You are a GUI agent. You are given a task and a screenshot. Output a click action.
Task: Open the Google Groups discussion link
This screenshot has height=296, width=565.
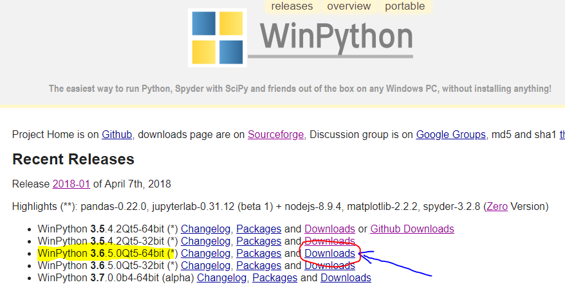click(x=450, y=134)
